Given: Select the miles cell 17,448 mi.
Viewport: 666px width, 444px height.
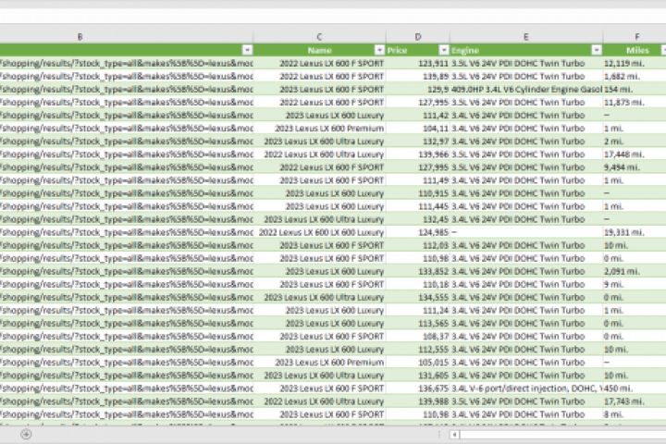Looking at the screenshot, I should (635, 154).
